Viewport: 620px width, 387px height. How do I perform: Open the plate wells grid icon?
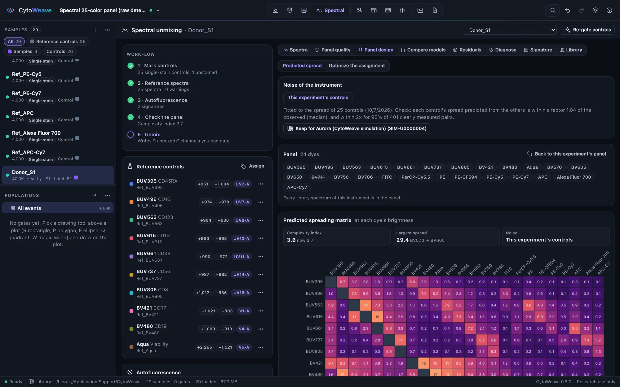[388, 10]
